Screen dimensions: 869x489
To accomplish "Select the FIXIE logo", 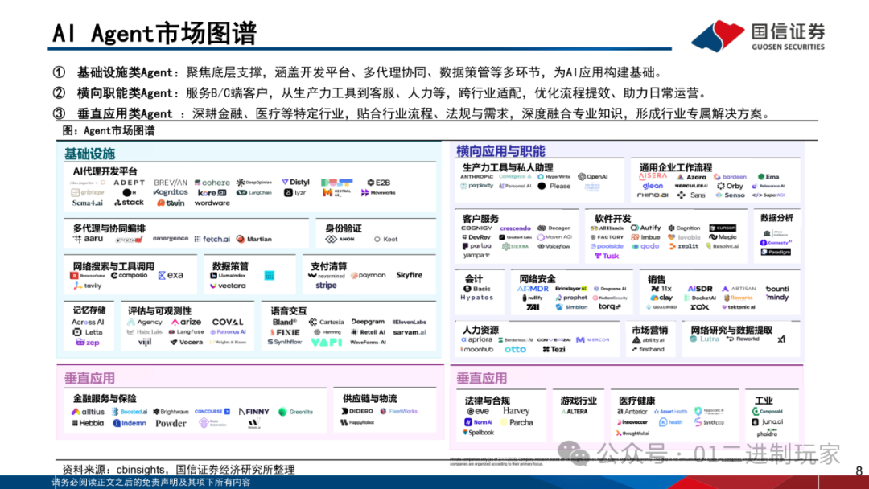I will click(285, 332).
